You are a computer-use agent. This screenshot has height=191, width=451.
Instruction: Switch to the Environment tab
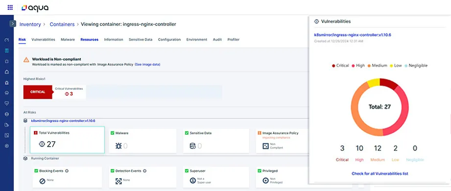tap(197, 40)
